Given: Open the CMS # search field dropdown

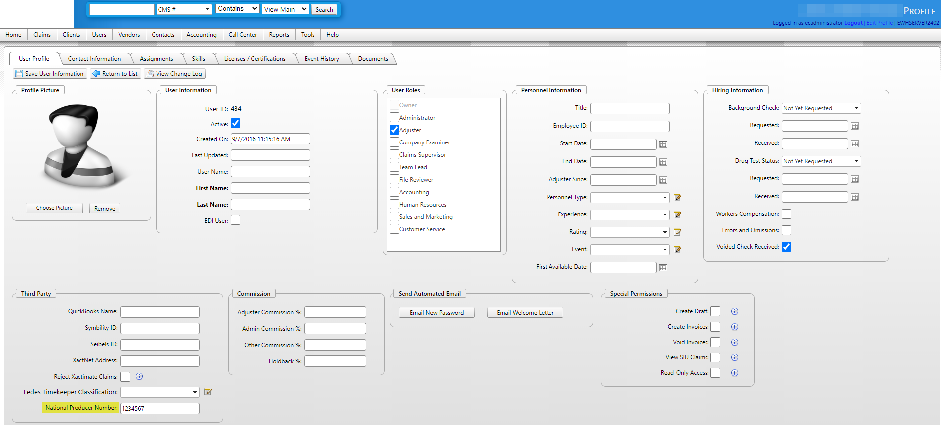Looking at the screenshot, I should pyautogui.click(x=184, y=9).
